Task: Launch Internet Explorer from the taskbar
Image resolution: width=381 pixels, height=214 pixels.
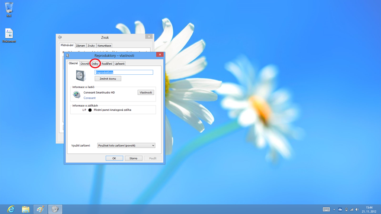Action: pos(11,209)
